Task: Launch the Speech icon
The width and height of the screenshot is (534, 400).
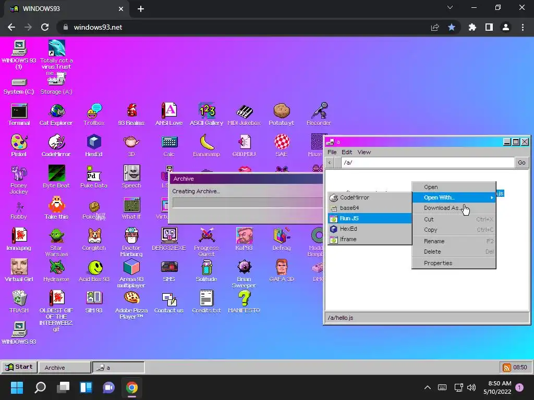Action: [131, 177]
